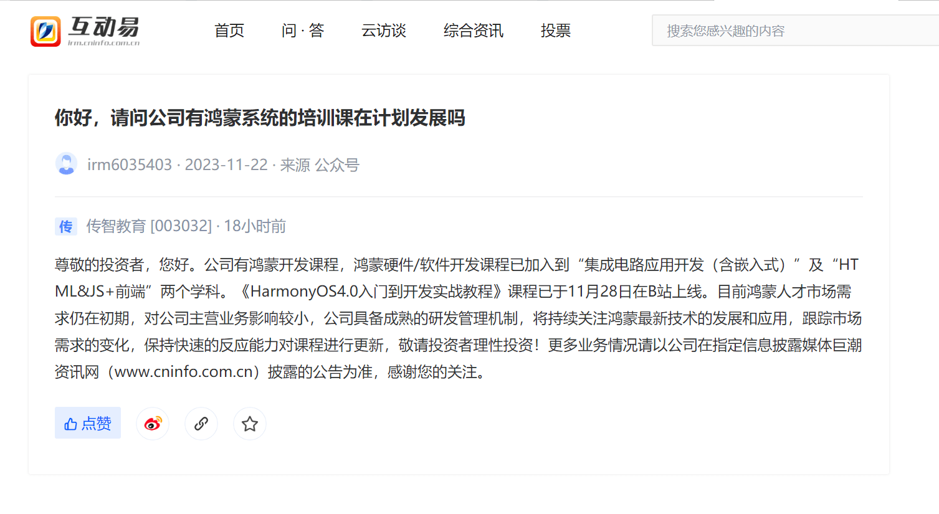Go to the 问·答 section
Image resolution: width=939 pixels, height=514 pixels.
point(303,31)
